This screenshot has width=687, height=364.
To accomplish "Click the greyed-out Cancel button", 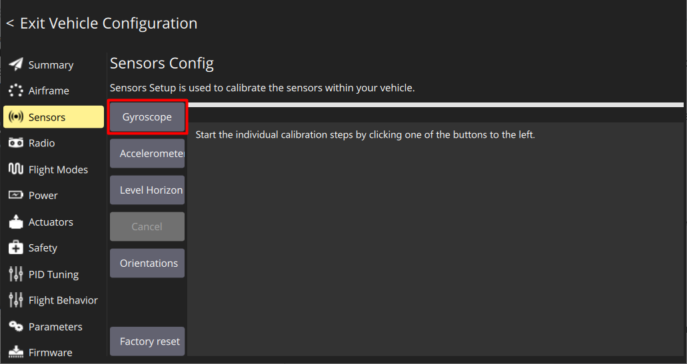I will pos(147,226).
